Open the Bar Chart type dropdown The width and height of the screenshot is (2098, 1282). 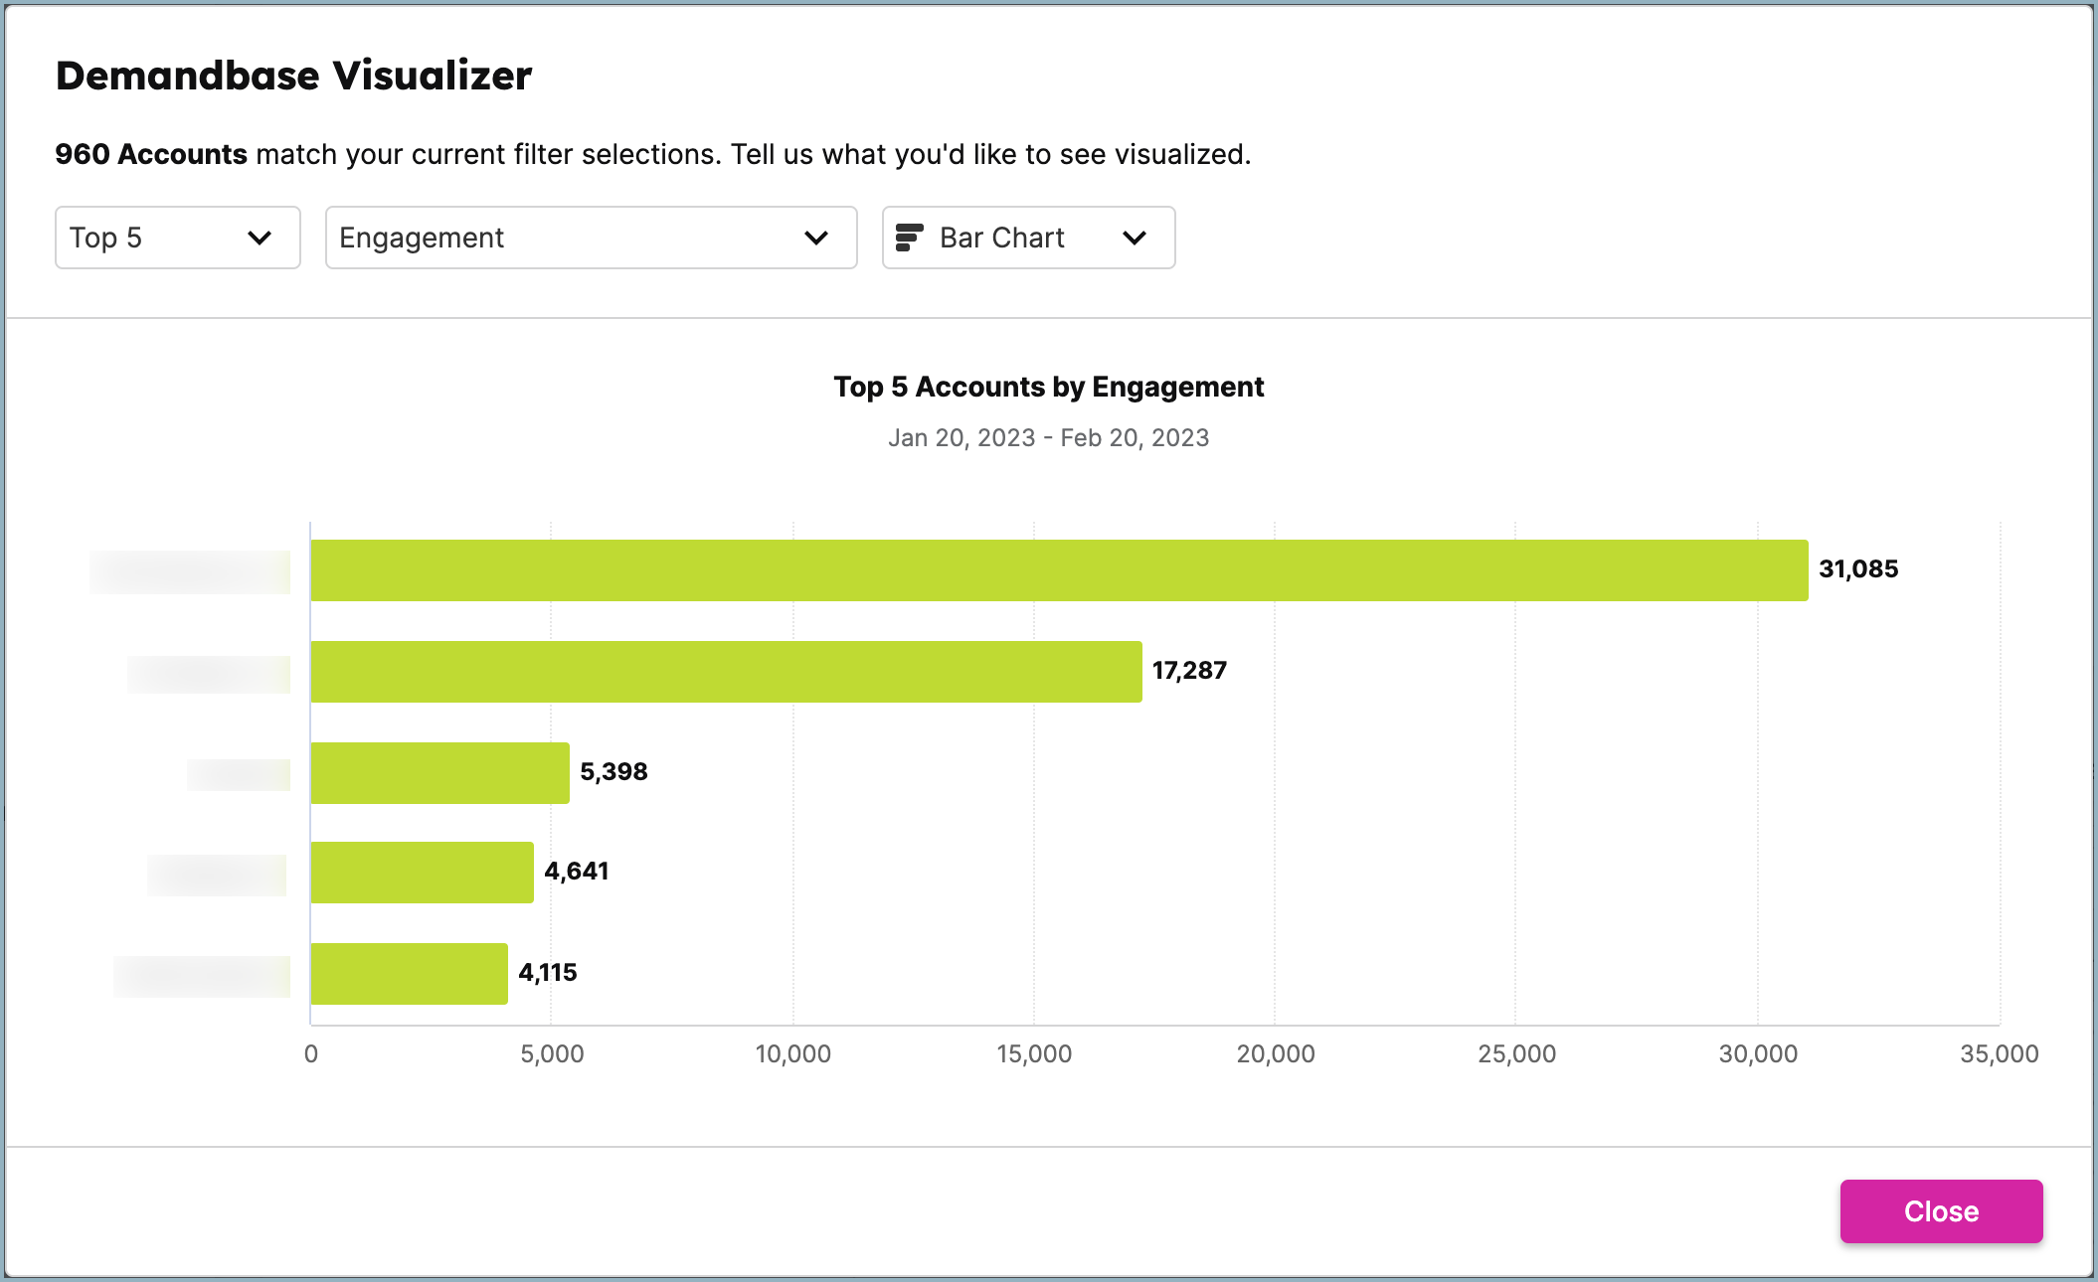[1028, 238]
